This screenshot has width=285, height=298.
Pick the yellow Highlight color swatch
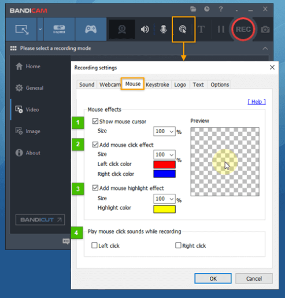(164, 209)
